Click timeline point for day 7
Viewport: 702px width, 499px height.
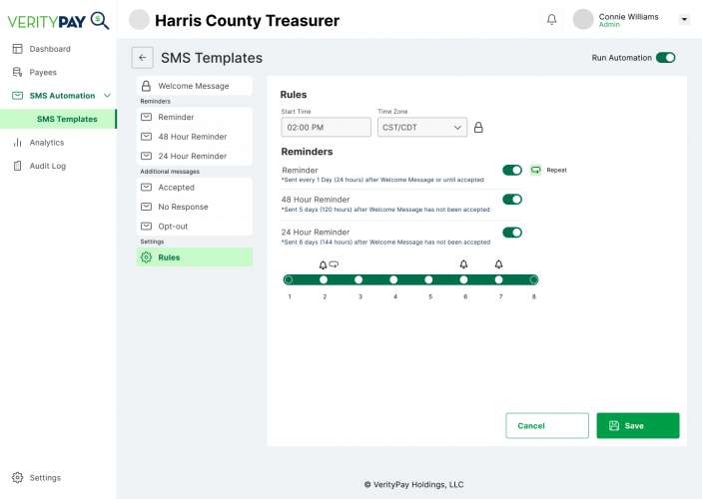(x=498, y=279)
